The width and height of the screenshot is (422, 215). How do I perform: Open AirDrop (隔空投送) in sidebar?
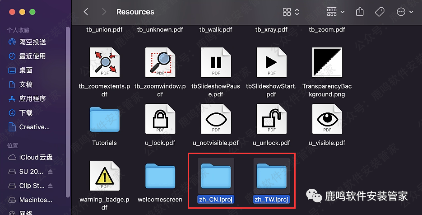[x=32, y=42]
